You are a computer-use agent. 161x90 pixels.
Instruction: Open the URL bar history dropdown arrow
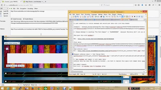pos(100,5)
